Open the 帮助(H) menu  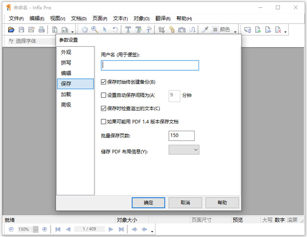point(184,18)
